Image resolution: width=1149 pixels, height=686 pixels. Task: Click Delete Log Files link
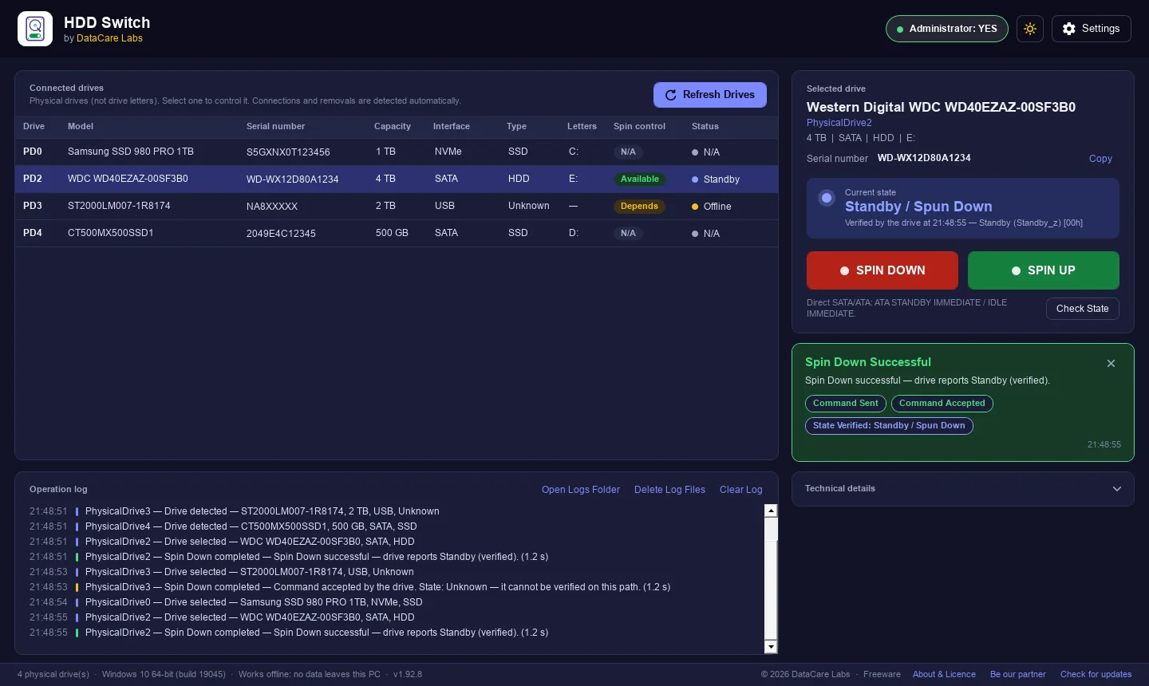pos(669,490)
